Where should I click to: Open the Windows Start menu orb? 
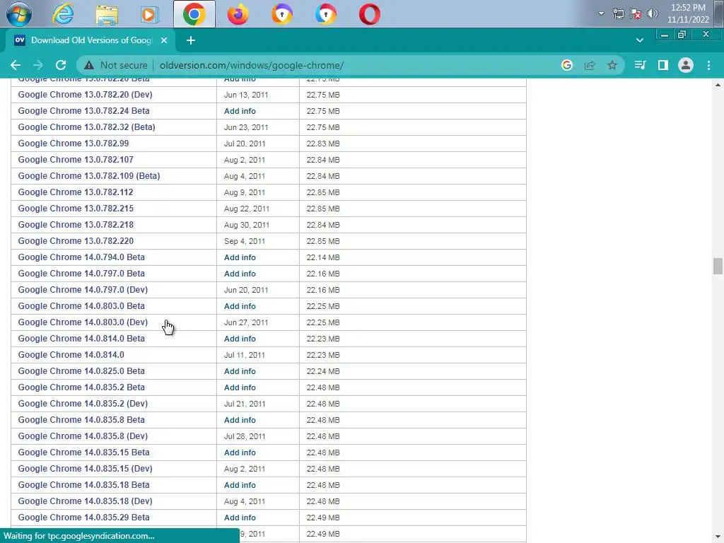coord(19,14)
